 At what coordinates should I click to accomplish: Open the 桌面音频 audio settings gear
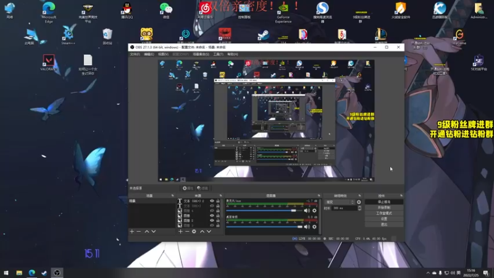[314, 227]
